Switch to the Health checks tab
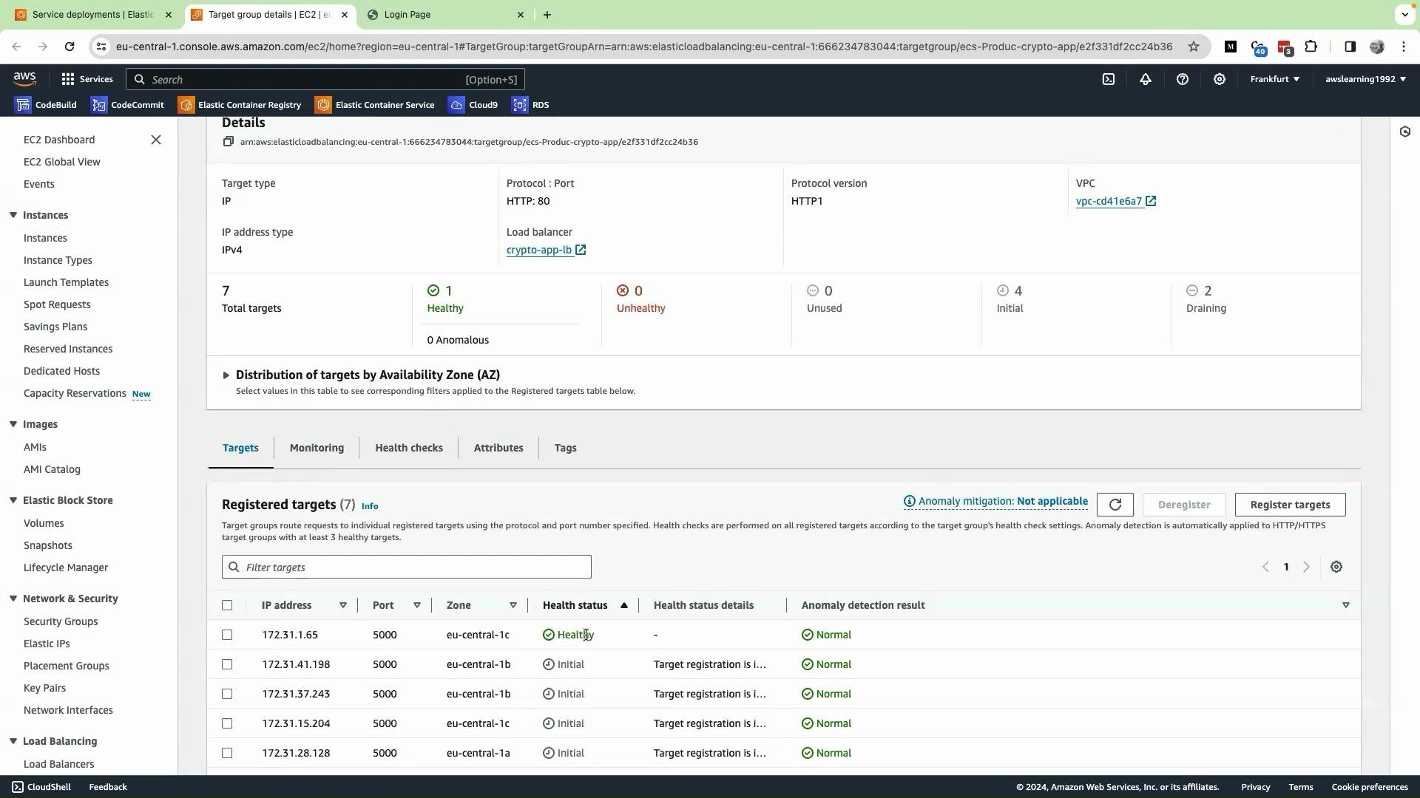This screenshot has height=798, width=1420. click(x=409, y=448)
